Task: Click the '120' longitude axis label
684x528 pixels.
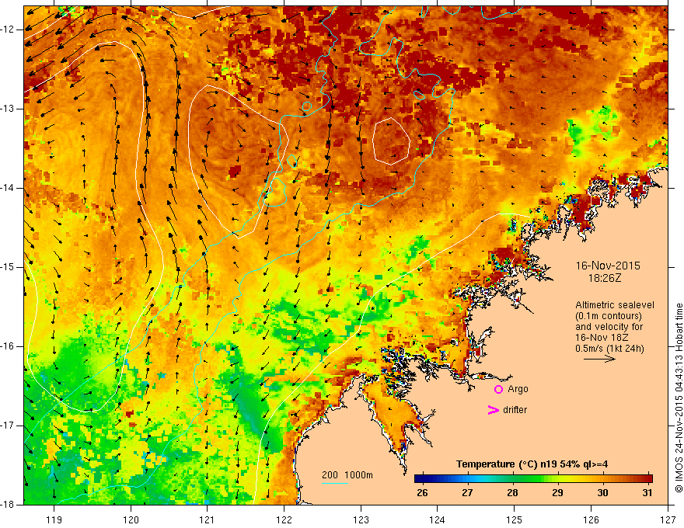Action: (131, 519)
